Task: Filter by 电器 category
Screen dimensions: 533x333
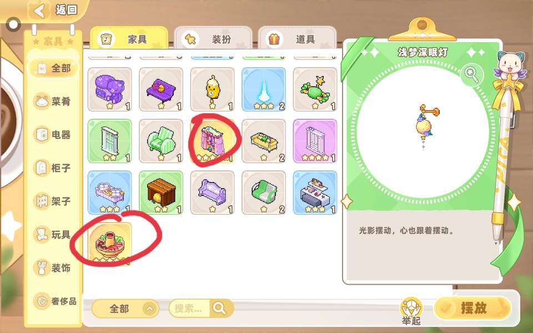Action: point(53,134)
